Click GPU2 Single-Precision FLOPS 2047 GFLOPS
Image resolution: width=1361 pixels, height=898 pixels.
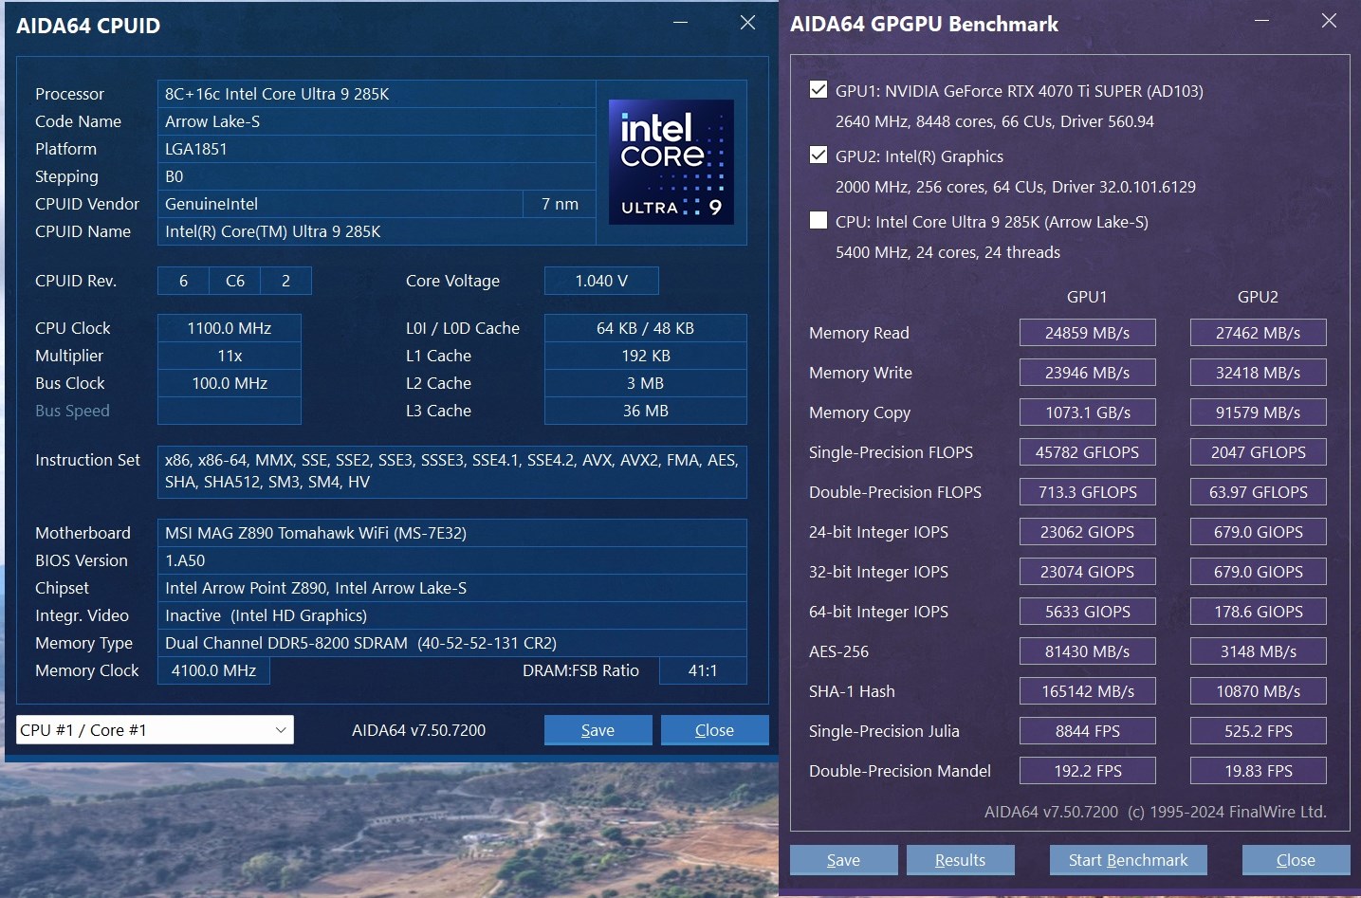[x=1259, y=452]
